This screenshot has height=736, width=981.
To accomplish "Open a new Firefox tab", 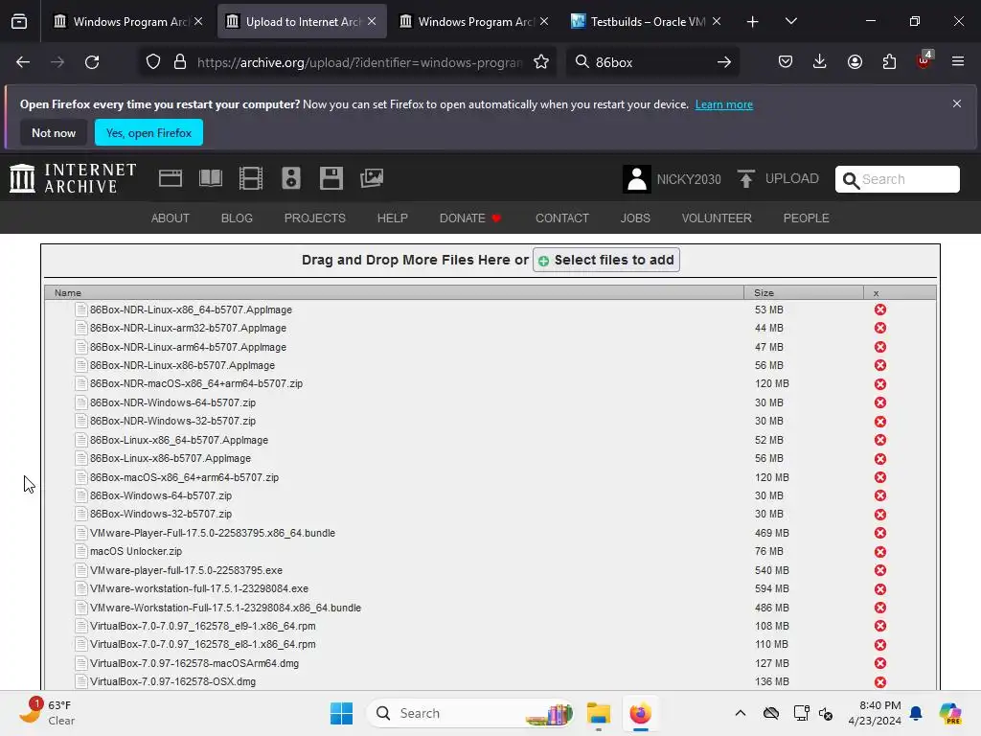I will click(x=753, y=22).
